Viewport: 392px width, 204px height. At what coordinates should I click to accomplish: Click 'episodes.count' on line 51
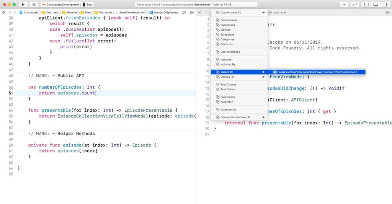(x=76, y=93)
